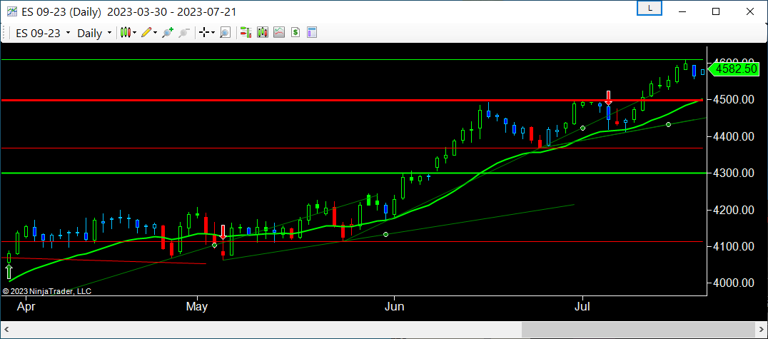Click the zoom out magnifier icon
The height and width of the screenshot is (339, 768).
pos(184,33)
